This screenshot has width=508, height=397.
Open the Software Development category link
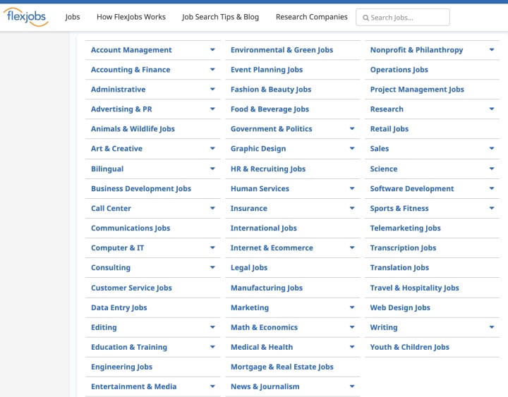pyautogui.click(x=412, y=188)
